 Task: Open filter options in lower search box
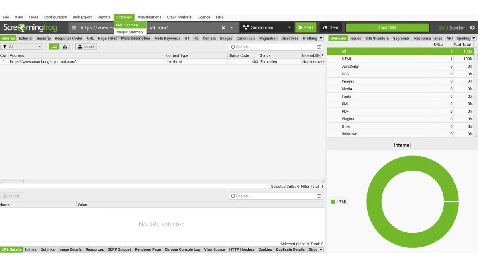tap(319, 196)
